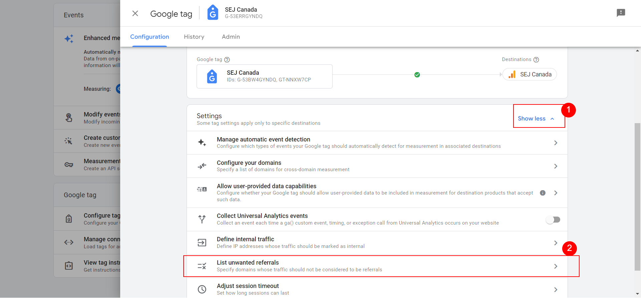The height and width of the screenshot is (298, 641).
Task: Click the Configure tag settings icon in background
Action: pyautogui.click(x=69, y=219)
